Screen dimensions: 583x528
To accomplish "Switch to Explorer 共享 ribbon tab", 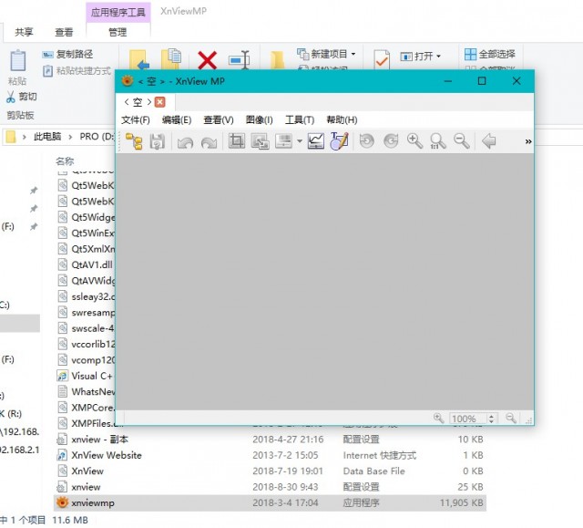I will 24,32.
